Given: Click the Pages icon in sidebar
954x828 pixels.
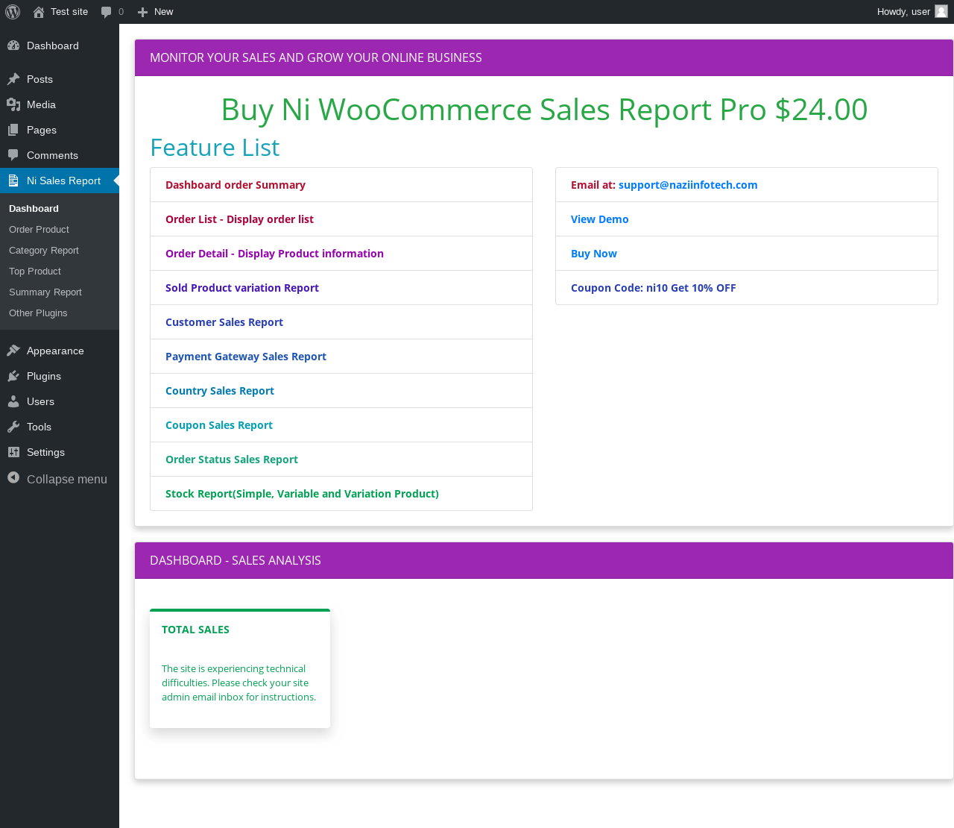Looking at the screenshot, I should [x=13, y=130].
